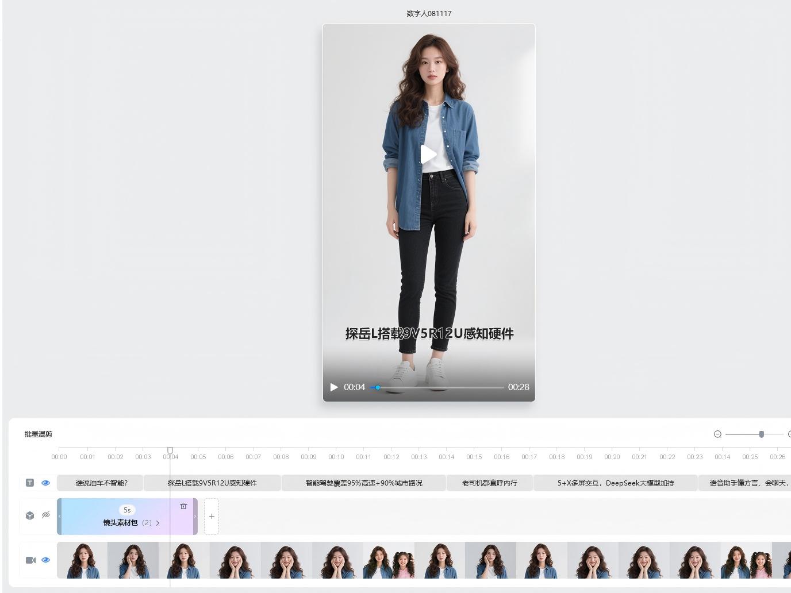Expand the 镜头素材包 (2) chevron
The height and width of the screenshot is (593, 791).
[x=158, y=523]
